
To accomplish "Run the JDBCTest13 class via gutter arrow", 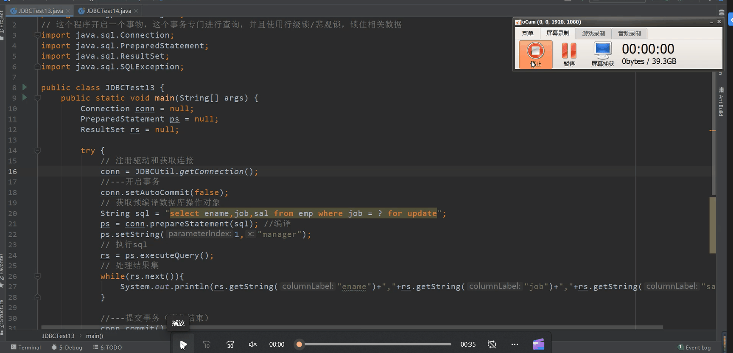I will [25, 87].
